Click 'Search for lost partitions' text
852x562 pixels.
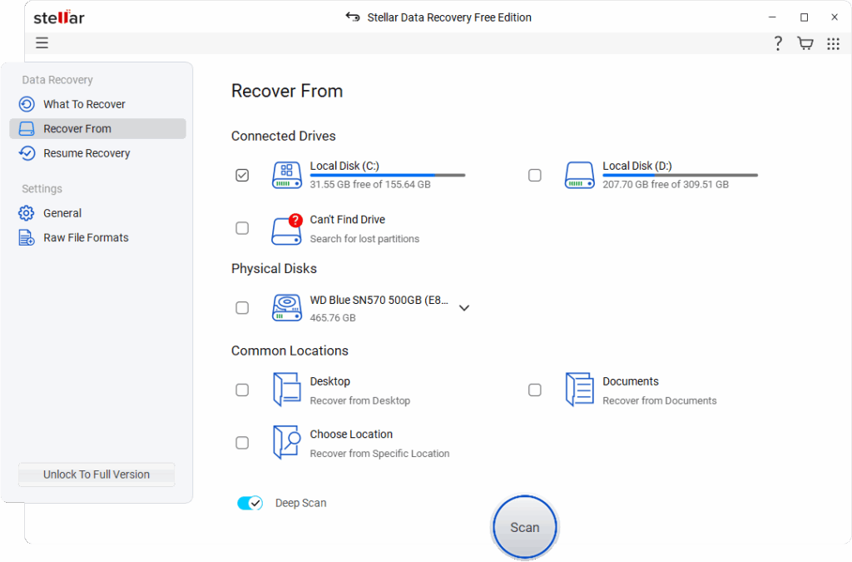364,239
